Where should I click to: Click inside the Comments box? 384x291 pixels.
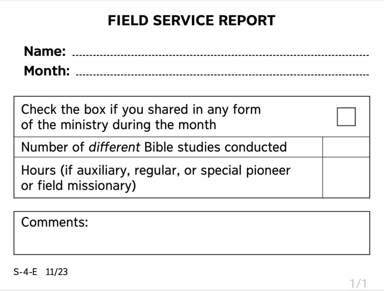[192, 233]
